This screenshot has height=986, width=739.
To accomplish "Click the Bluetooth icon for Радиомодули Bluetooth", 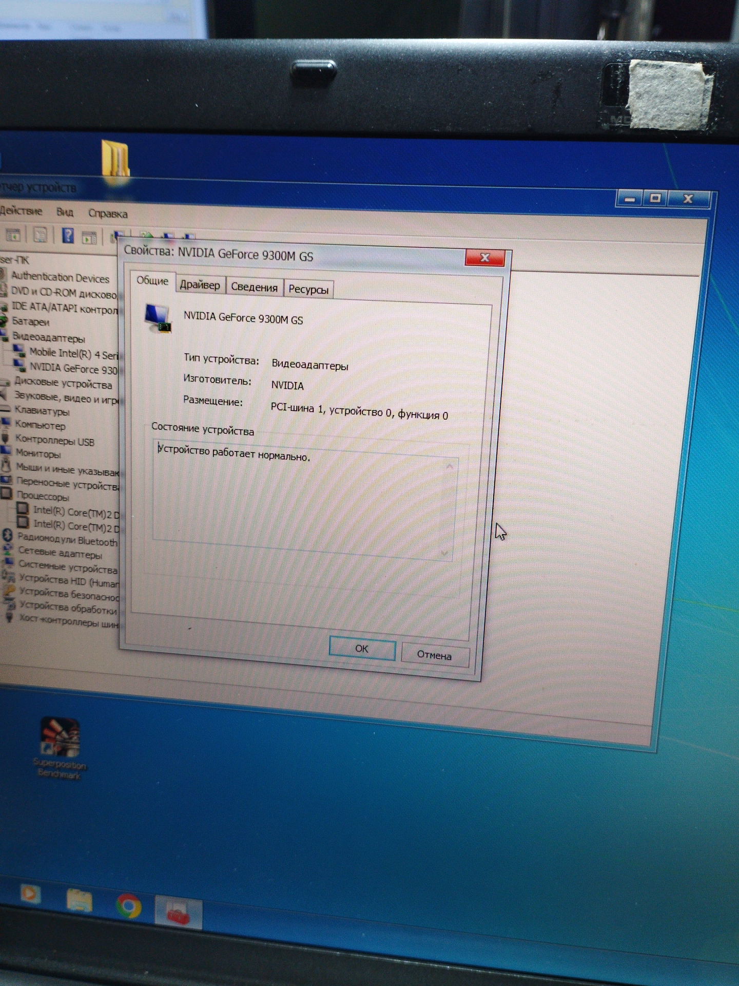I will click(7, 535).
